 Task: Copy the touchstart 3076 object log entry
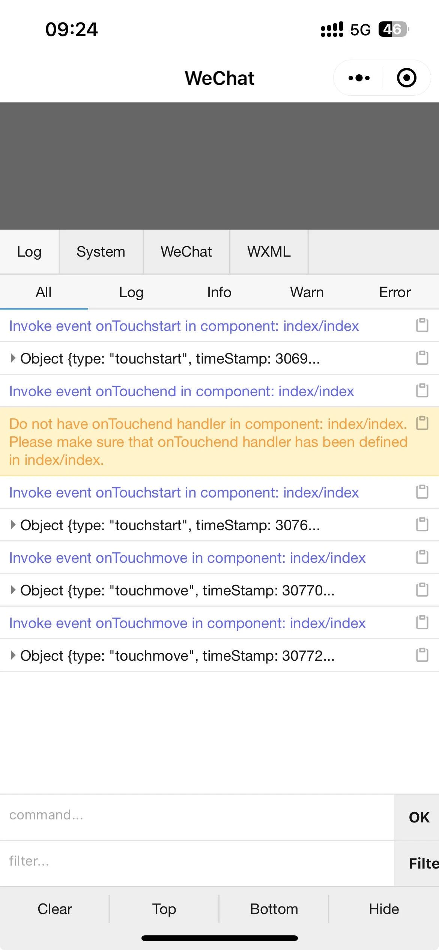tap(422, 525)
